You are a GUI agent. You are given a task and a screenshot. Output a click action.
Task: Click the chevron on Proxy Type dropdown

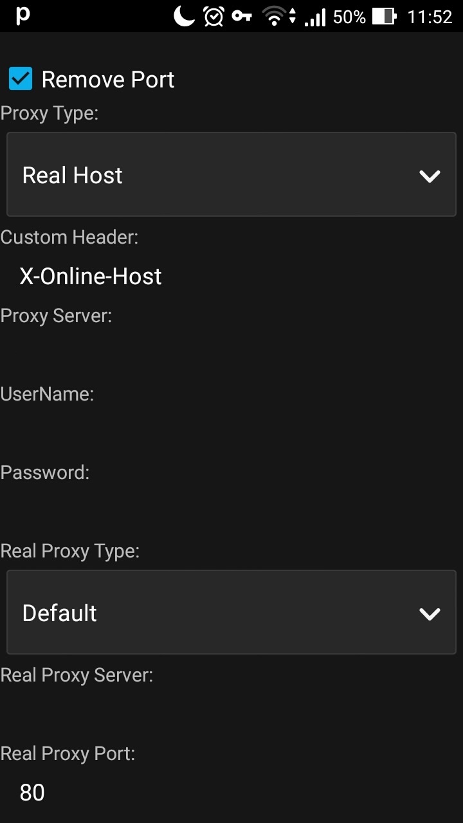429,176
